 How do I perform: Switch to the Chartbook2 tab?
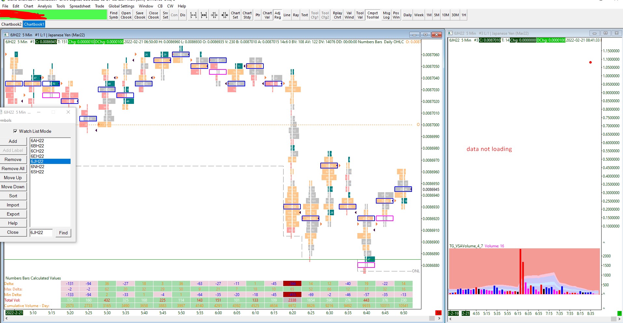pos(11,24)
